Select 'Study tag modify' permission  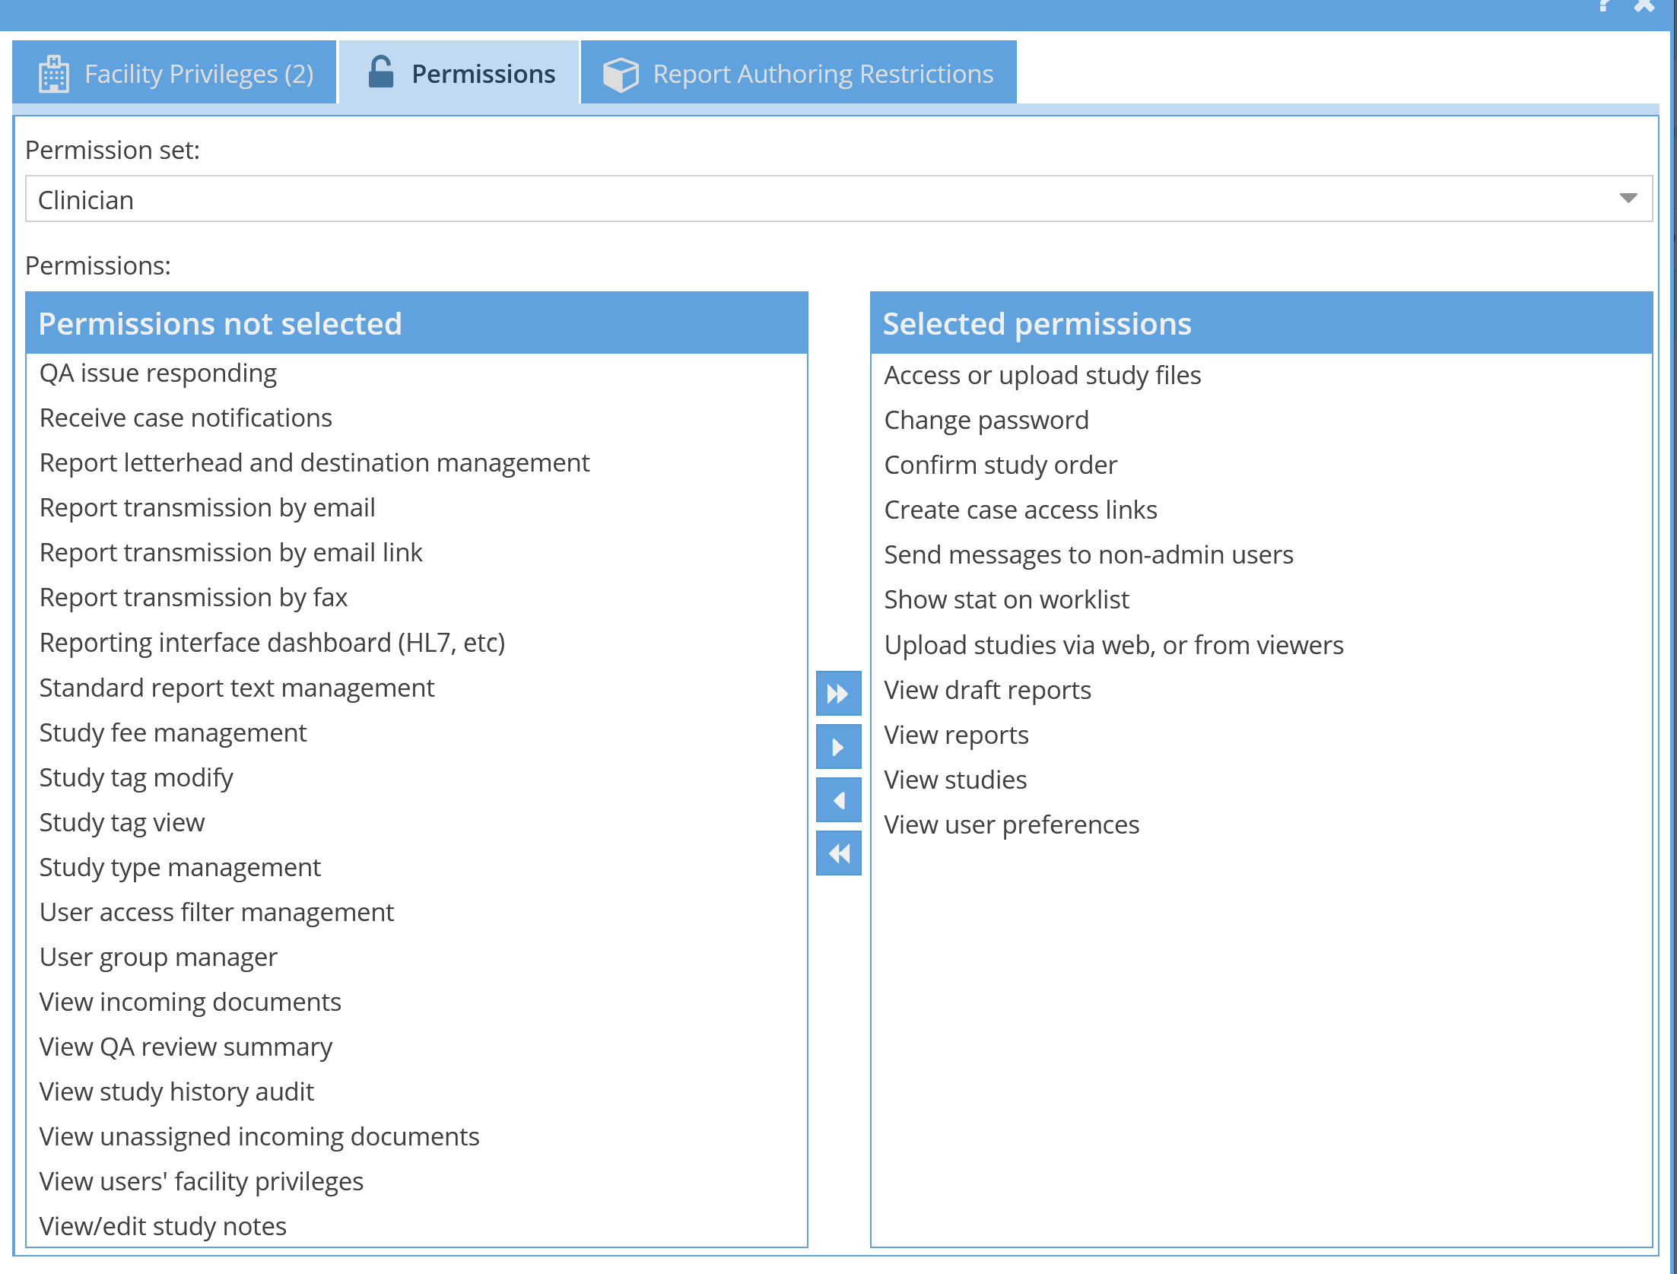[x=416, y=777]
